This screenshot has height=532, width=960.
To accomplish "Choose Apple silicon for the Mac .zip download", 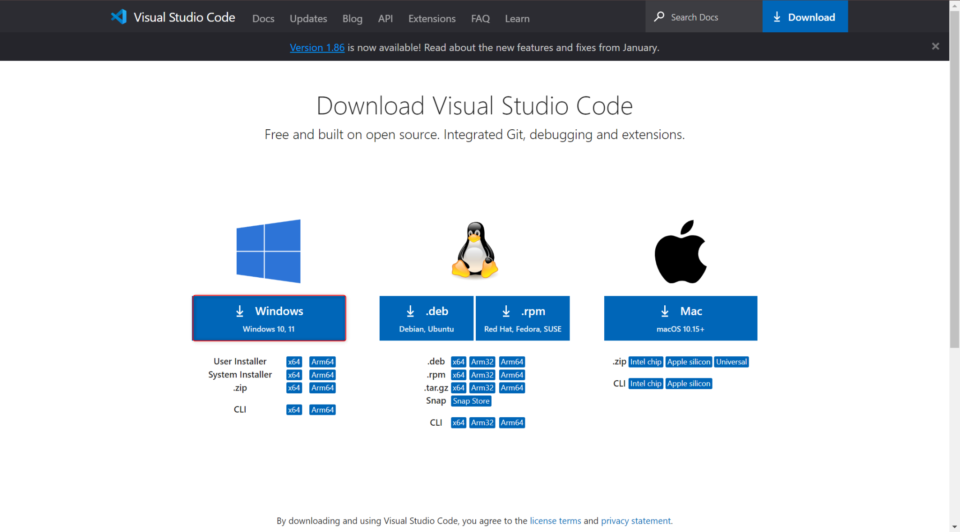I will tap(688, 362).
